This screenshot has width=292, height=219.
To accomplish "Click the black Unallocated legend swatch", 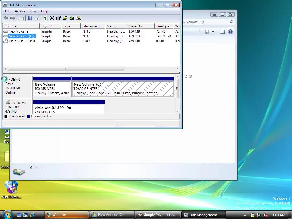I will [x=6, y=117].
